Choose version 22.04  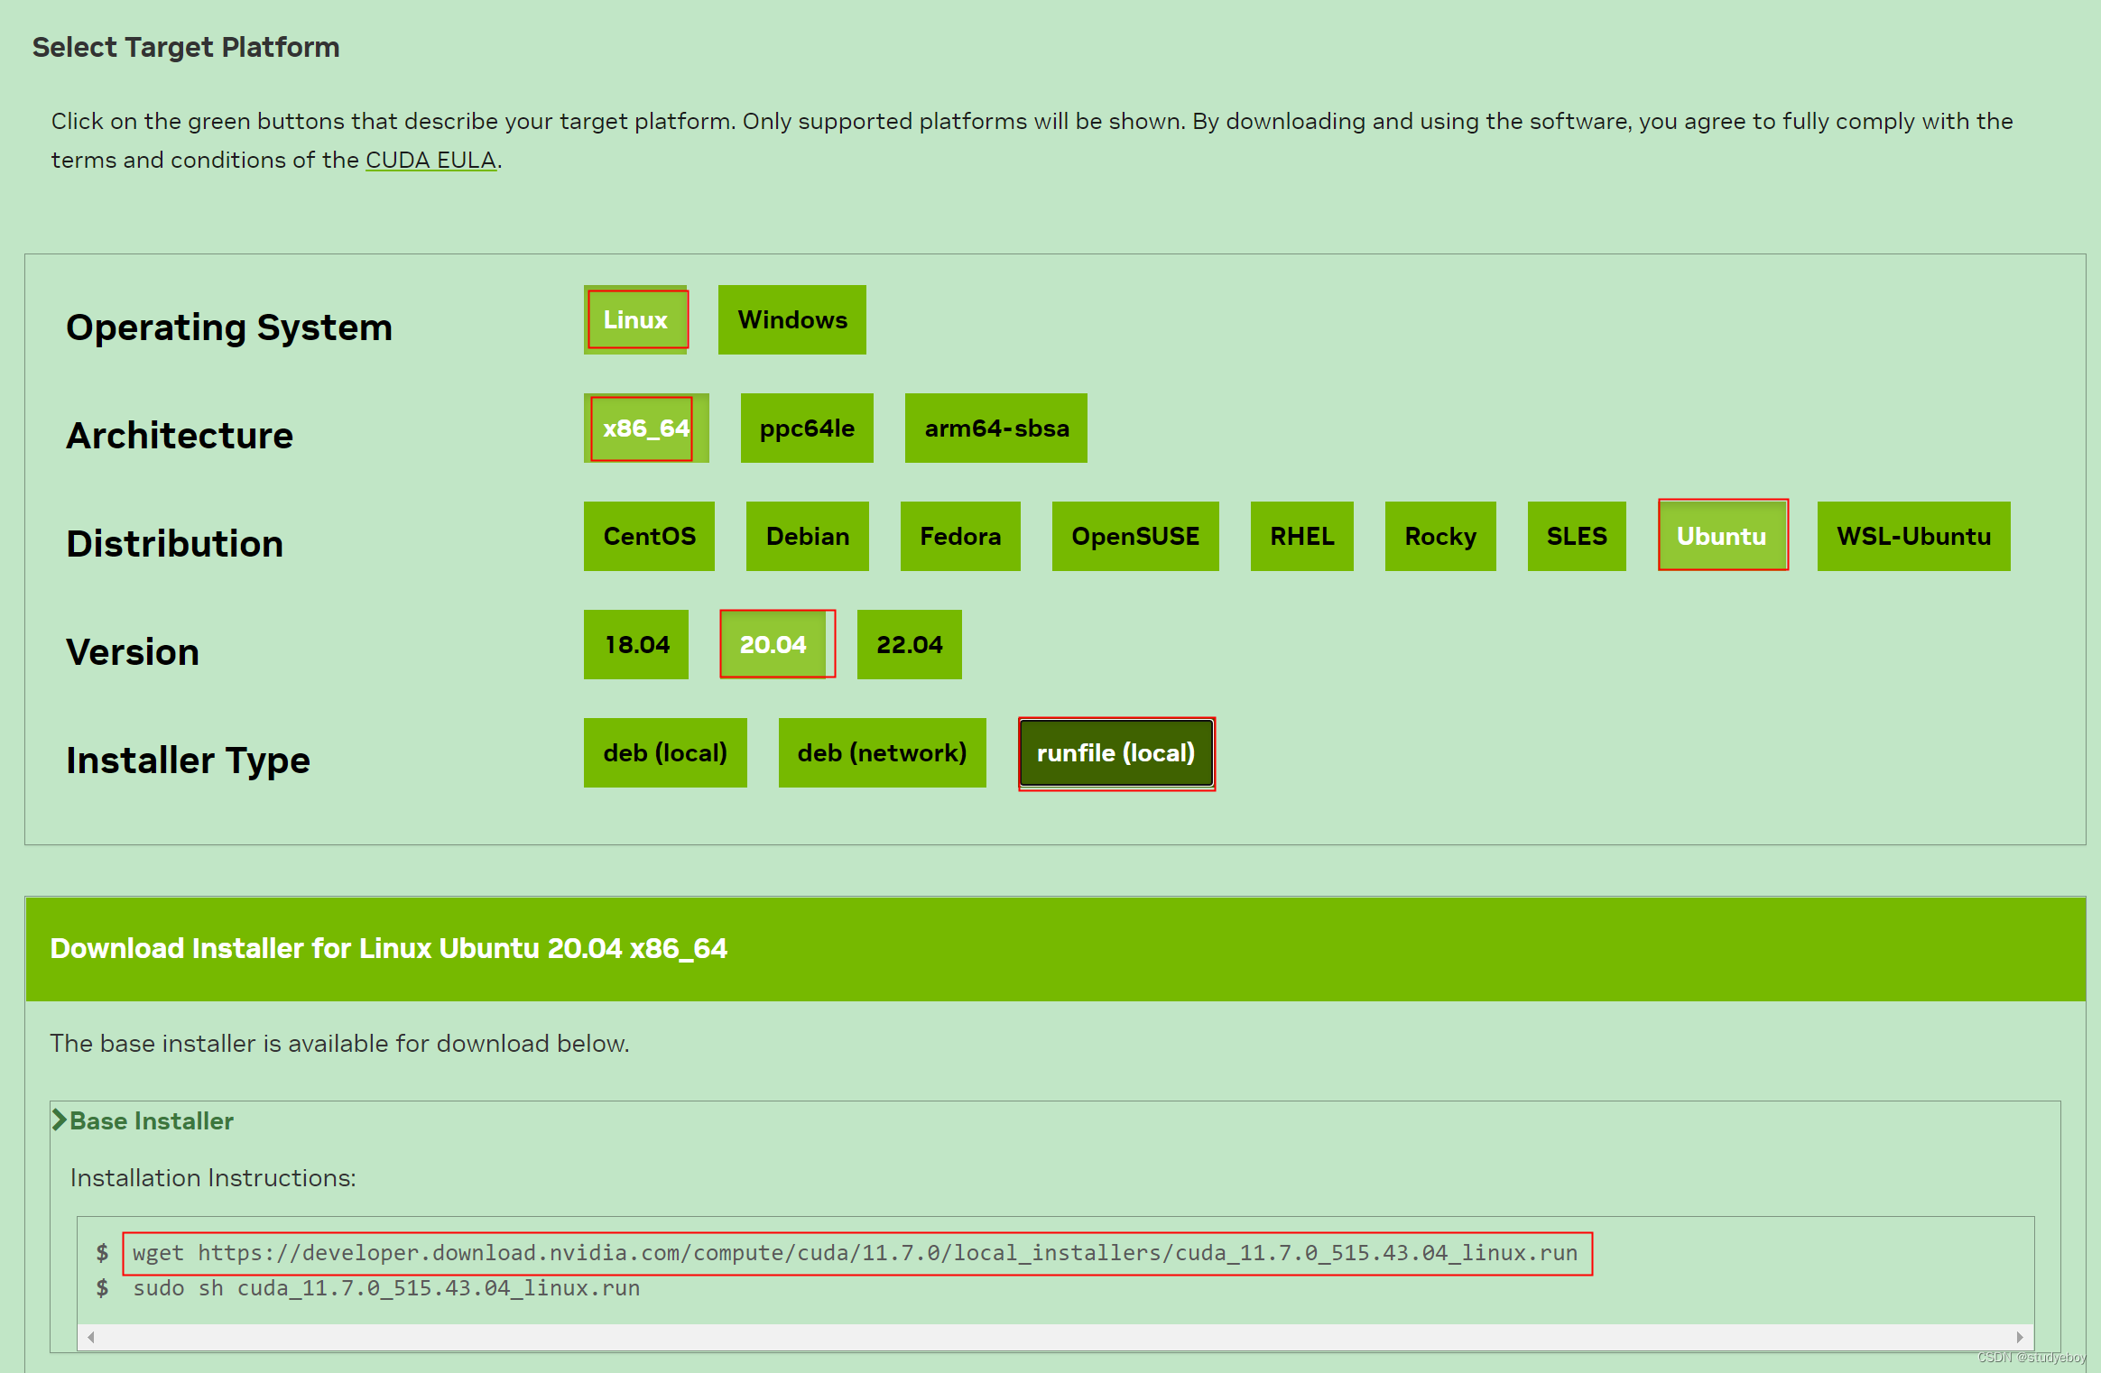pos(910,645)
